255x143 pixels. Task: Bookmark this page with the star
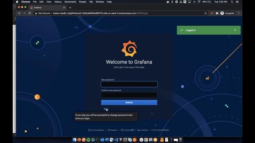206,13
